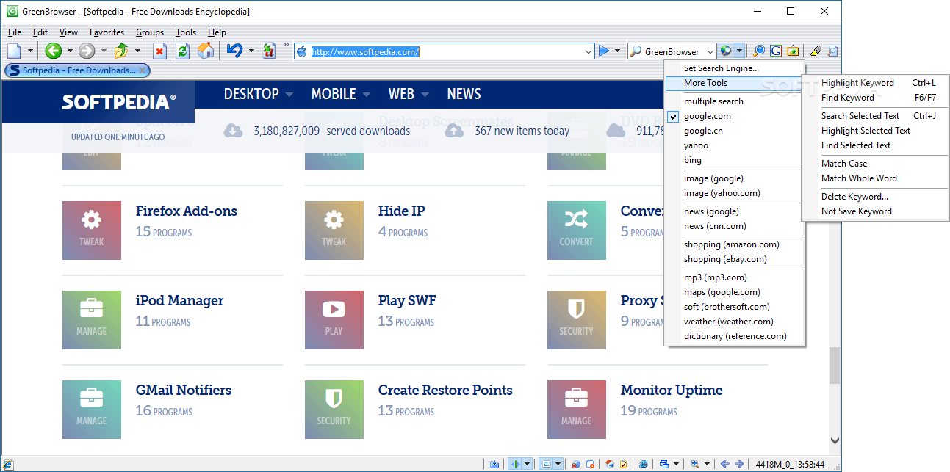The height and width of the screenshot is (472, 950).
Task: Expand the address bar URL dropdown
Action: (589, 51)
